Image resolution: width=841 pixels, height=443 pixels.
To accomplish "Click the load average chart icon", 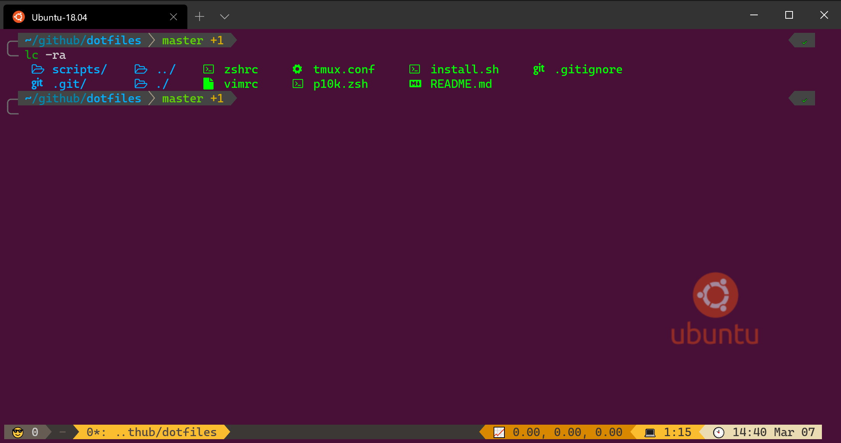I will tap(499, 432).
